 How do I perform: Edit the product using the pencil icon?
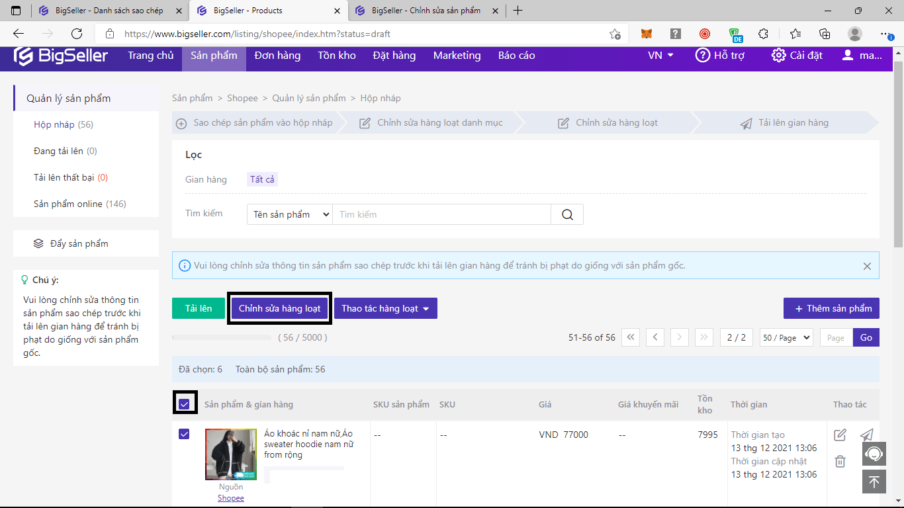(x=840, y=435)
